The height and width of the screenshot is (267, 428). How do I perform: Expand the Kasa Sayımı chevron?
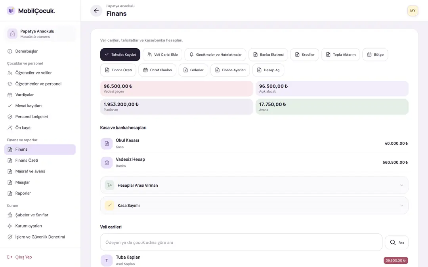(401, 205)
